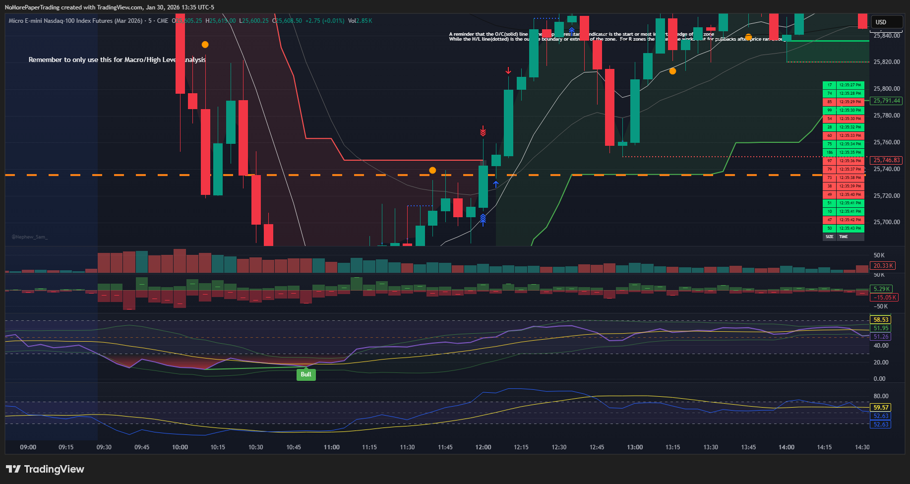Click the symbol title Micro E-mini Nasdaq-100 Index Futures

(75, 21)
